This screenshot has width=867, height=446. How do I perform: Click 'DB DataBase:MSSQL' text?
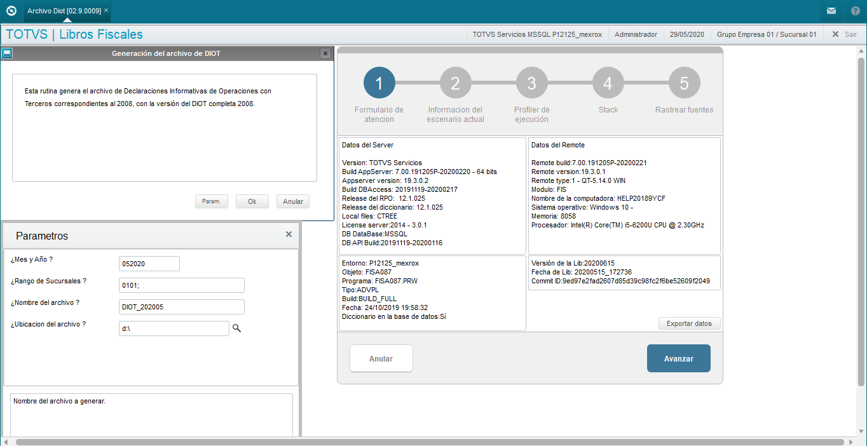(x=375, y=234)
